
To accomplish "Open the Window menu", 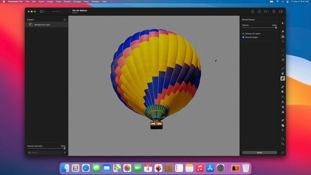I will [x=95, y=1].
